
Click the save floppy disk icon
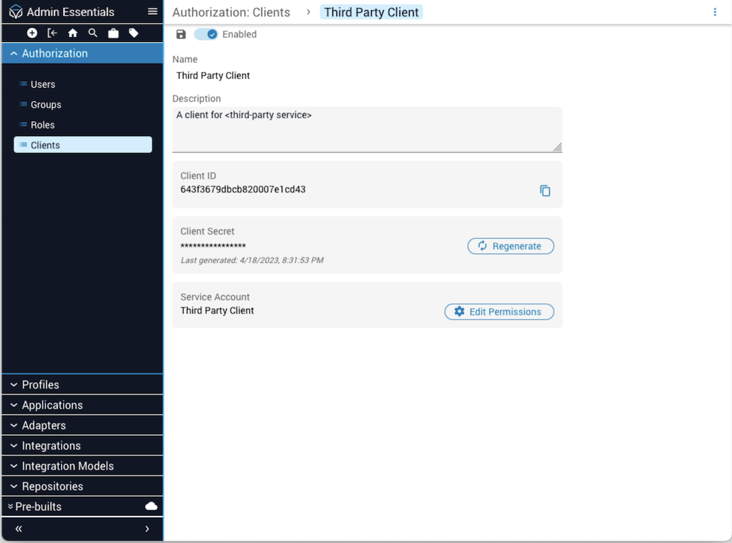coord(181,35)
